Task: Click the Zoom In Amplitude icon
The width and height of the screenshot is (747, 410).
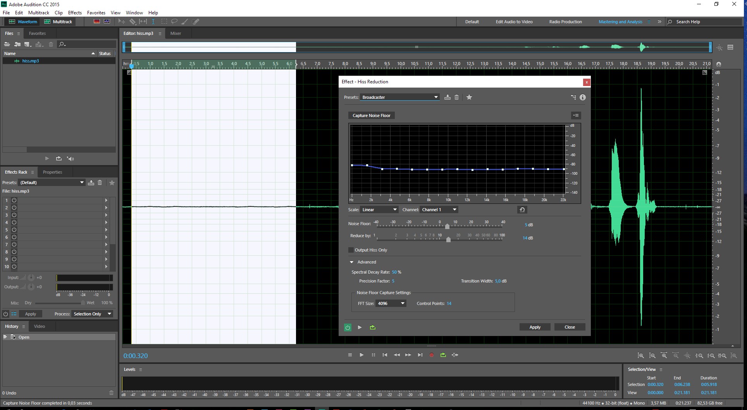Action: 641,355
